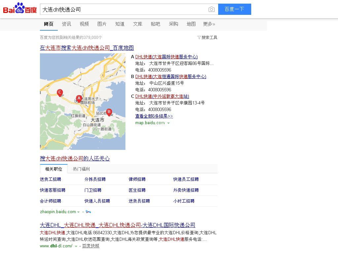Expand the arrow next to www.dhl-dl.com/

tap(76, 246)
